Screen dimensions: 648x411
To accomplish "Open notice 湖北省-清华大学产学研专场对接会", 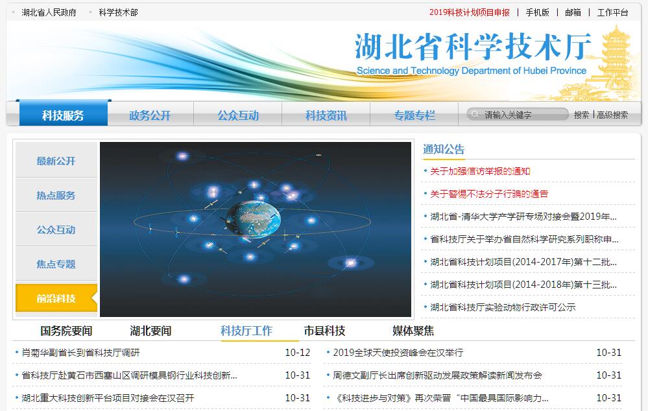I will [523, 217].
